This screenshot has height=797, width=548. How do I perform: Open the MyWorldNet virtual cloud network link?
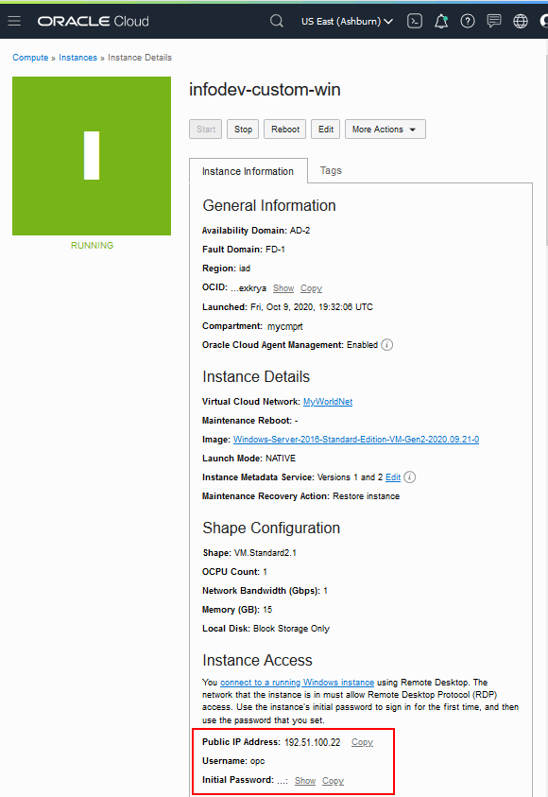pos(327,401)
